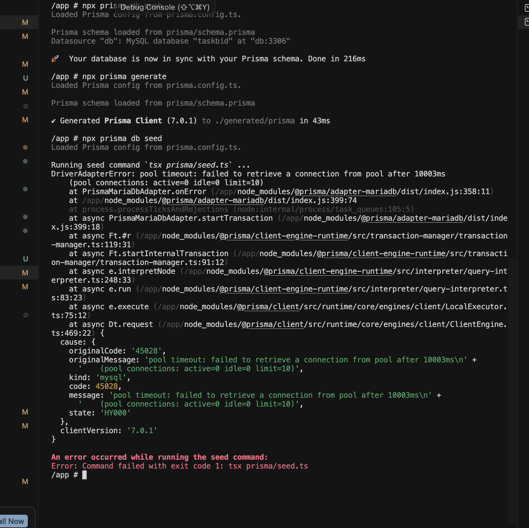Image resolution: width=529 pixels, height=528 pixels.
Task: Click the dimmed 'process.processTicksAndRejections' stack line
Action: (241, 209)
